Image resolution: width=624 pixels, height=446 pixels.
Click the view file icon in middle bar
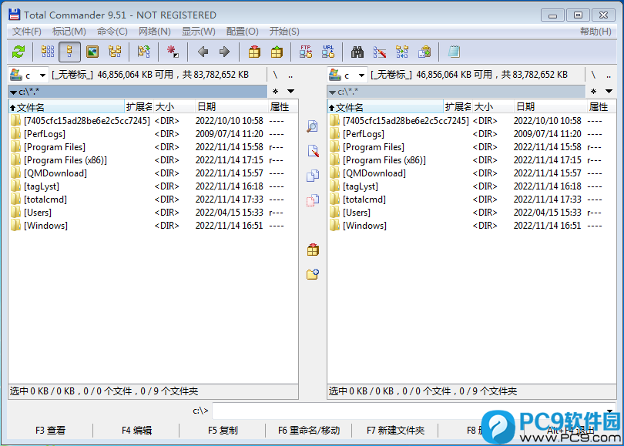coord(313,126)
